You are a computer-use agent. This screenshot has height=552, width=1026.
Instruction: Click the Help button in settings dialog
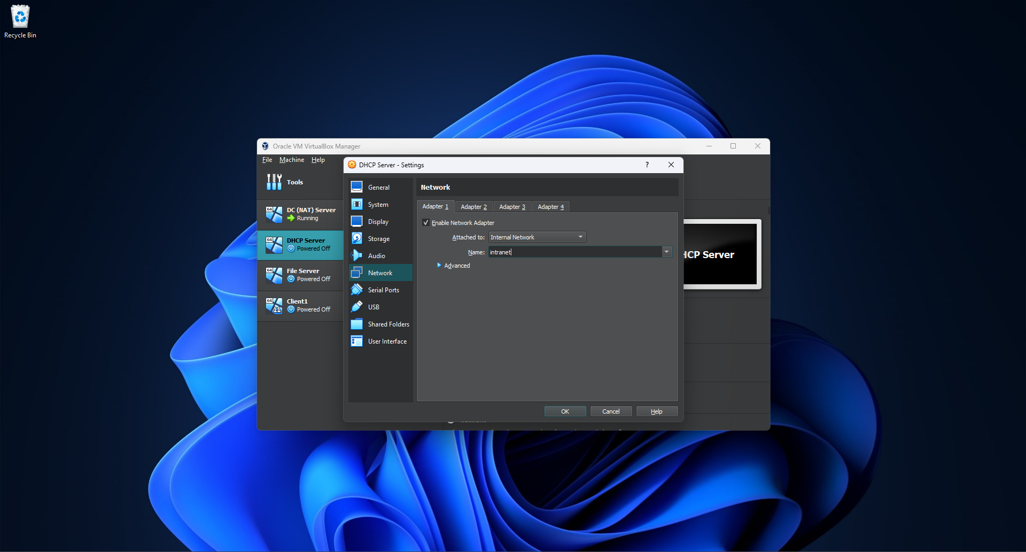(657, 411)
